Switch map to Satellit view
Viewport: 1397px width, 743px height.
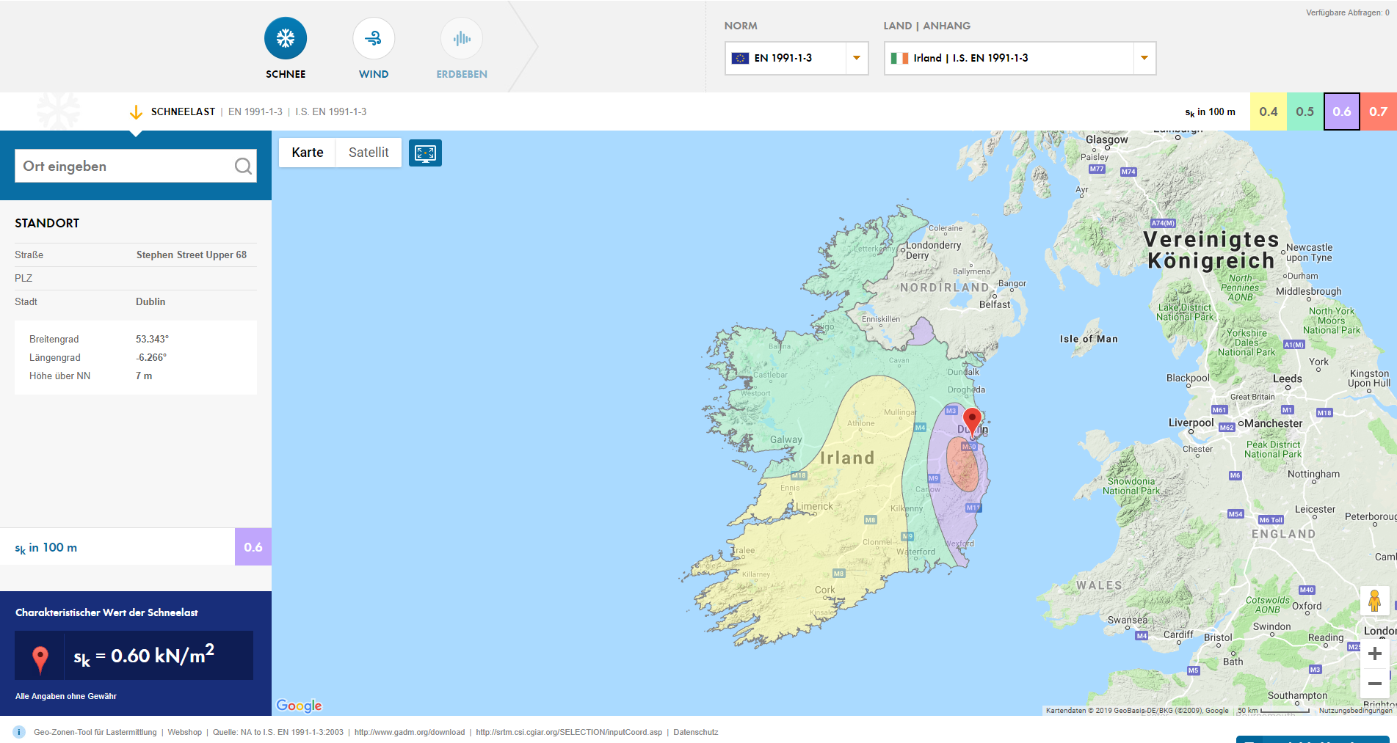click(369, 153)
